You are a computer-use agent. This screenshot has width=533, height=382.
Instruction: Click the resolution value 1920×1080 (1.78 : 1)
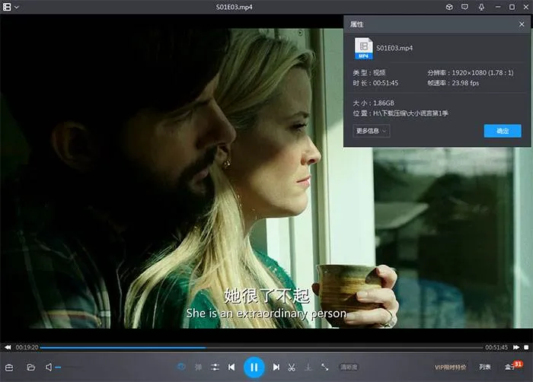click(483, 72)
